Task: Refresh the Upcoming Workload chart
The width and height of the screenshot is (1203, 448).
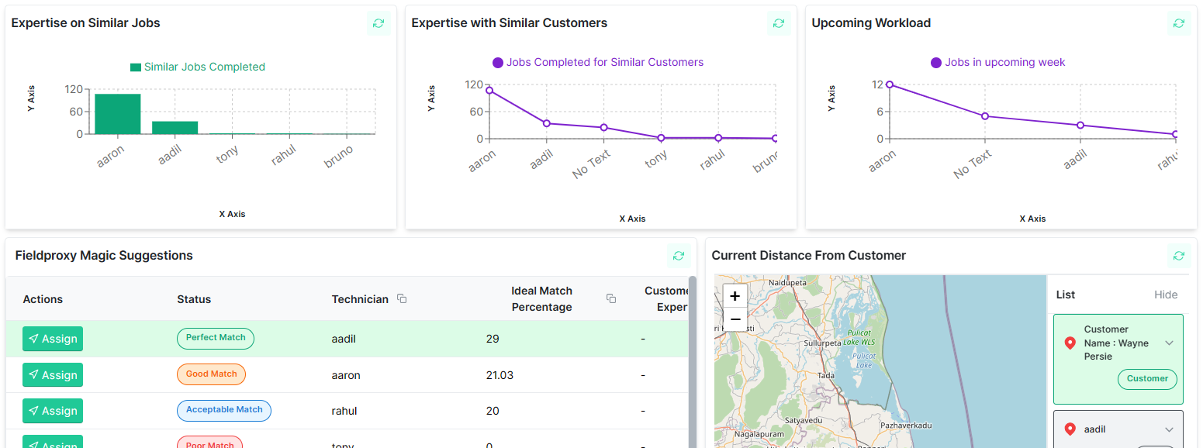Action: (x=1179, y=23)
